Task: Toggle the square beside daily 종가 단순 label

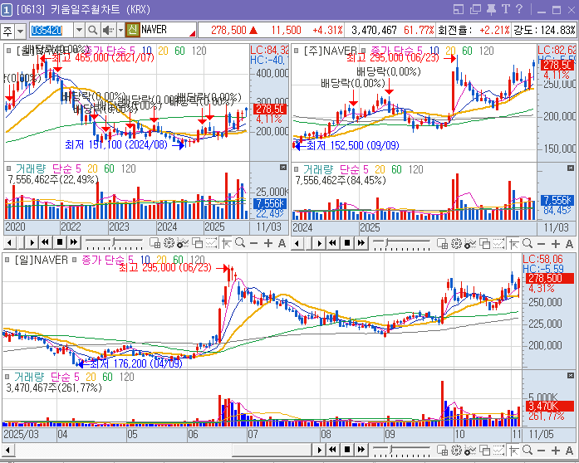Action: pos(74,260)
